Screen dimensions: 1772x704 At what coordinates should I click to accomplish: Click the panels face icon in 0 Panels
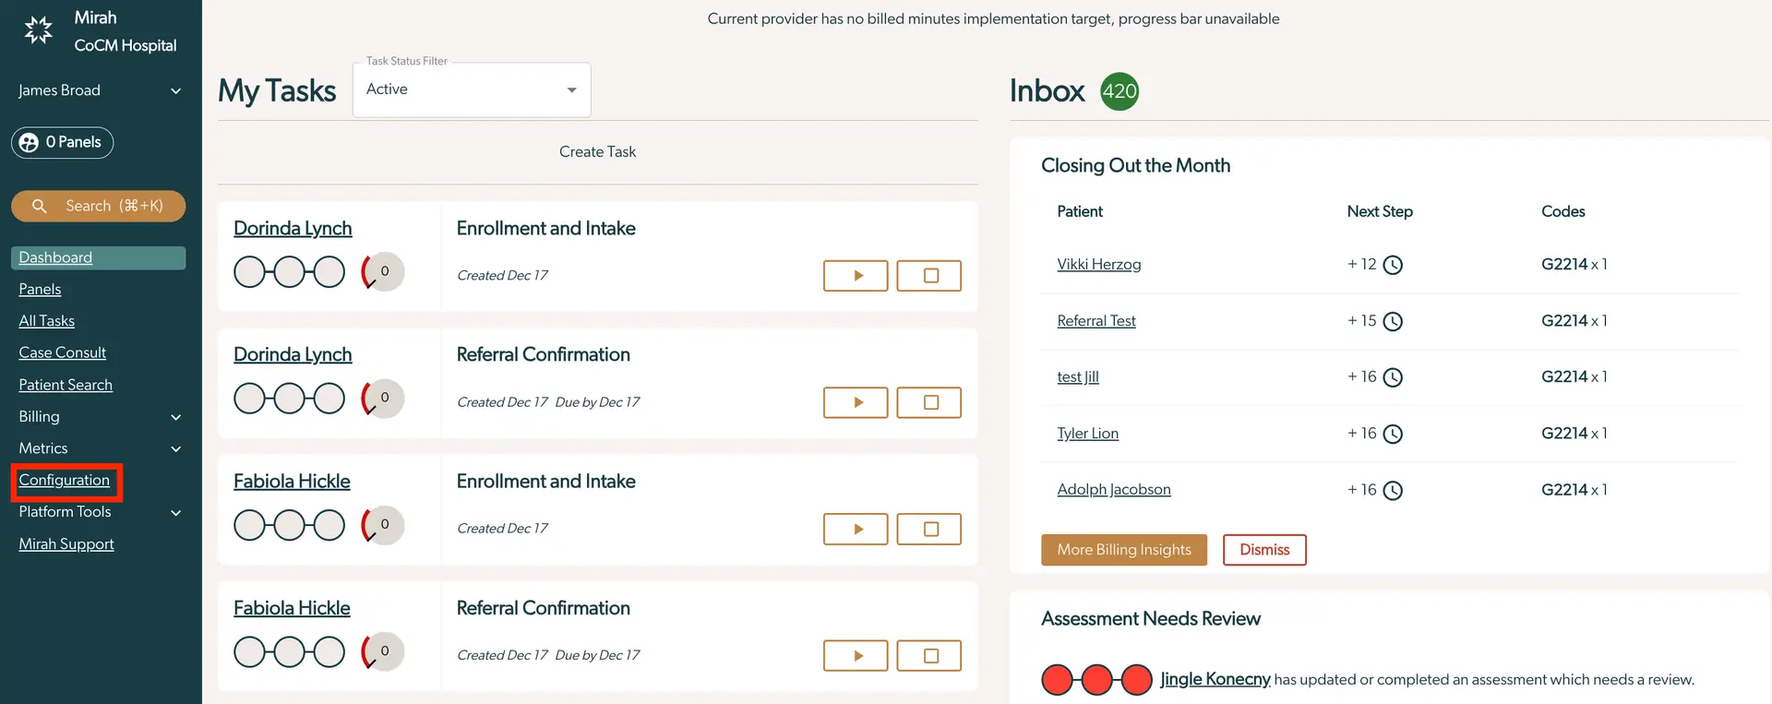pyautogui.click(x=30, y=142)
